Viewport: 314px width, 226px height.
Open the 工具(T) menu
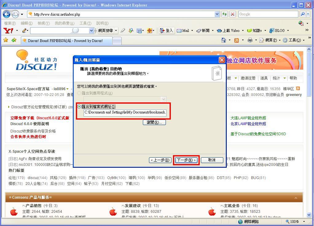(x=85, y=23)
